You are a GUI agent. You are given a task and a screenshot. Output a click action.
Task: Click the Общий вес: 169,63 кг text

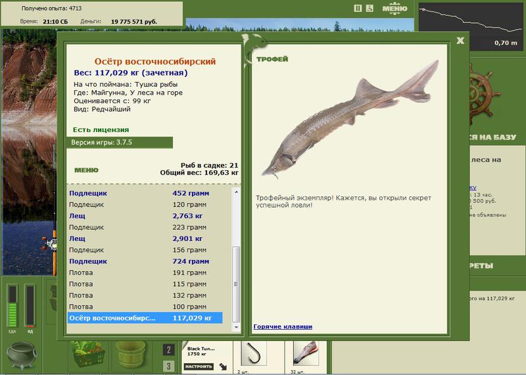(199, 173)
